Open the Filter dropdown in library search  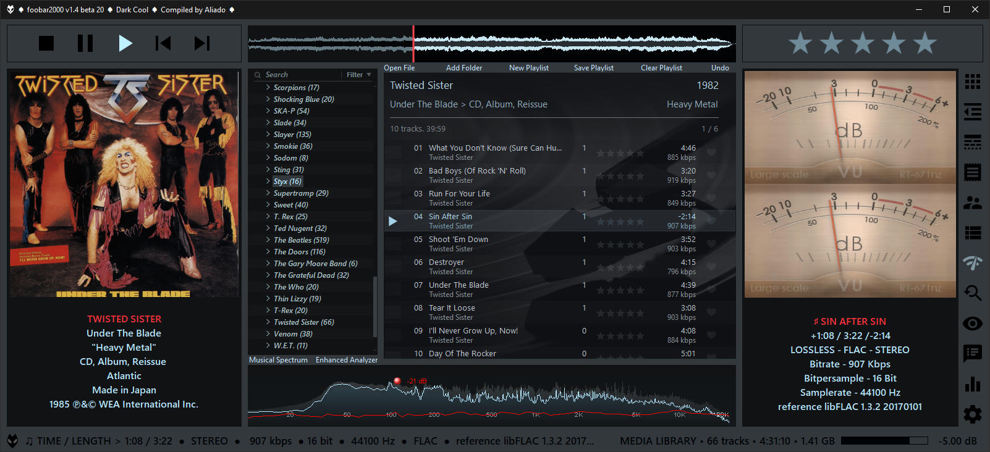point(358,75)
